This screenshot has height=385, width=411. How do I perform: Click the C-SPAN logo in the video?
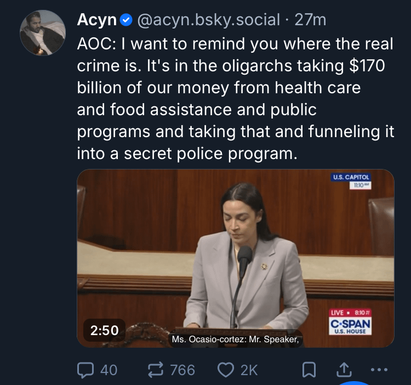pos(350,326)
